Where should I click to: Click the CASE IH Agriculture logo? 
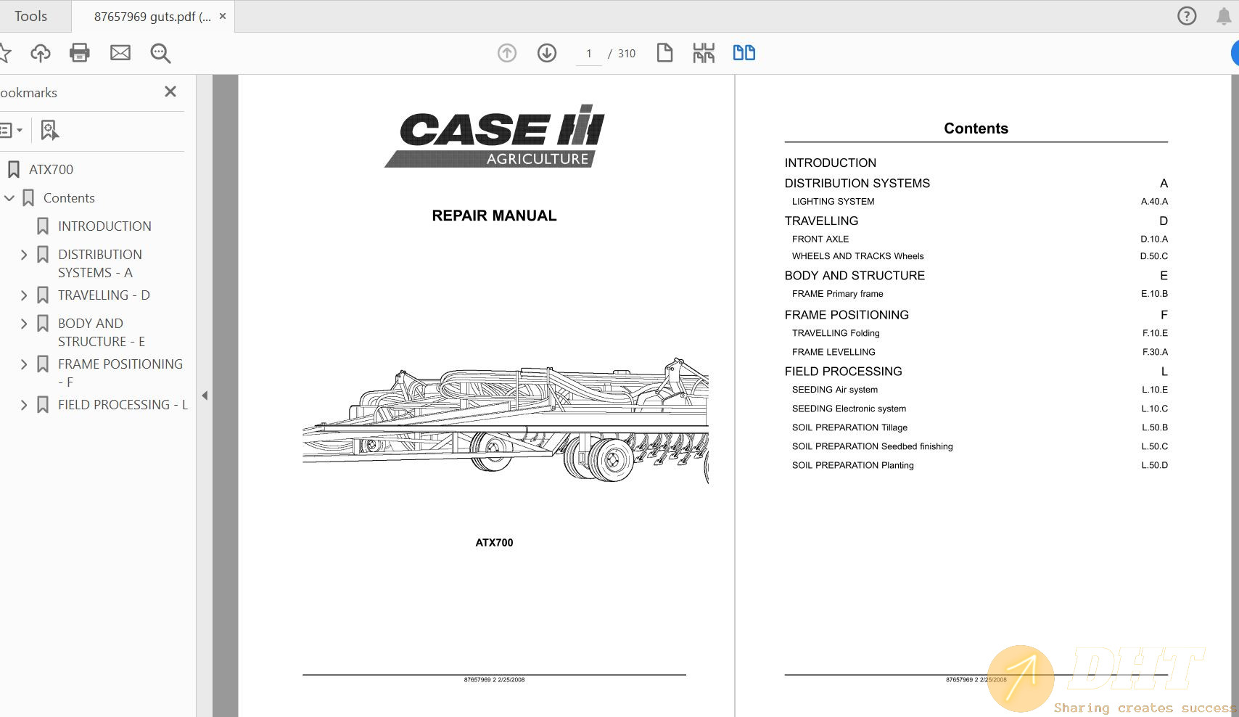click(495, 136)
